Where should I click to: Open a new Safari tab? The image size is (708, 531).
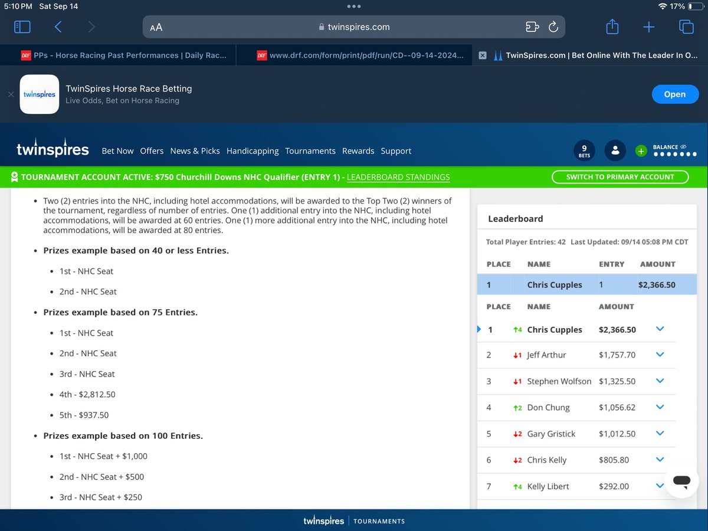point(648,27)
